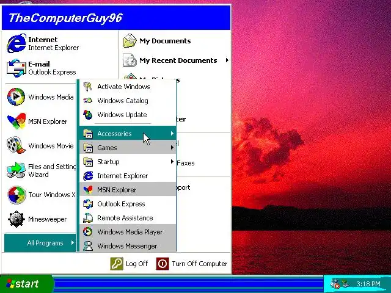Expand the Accessories submenu arrow

172,134
